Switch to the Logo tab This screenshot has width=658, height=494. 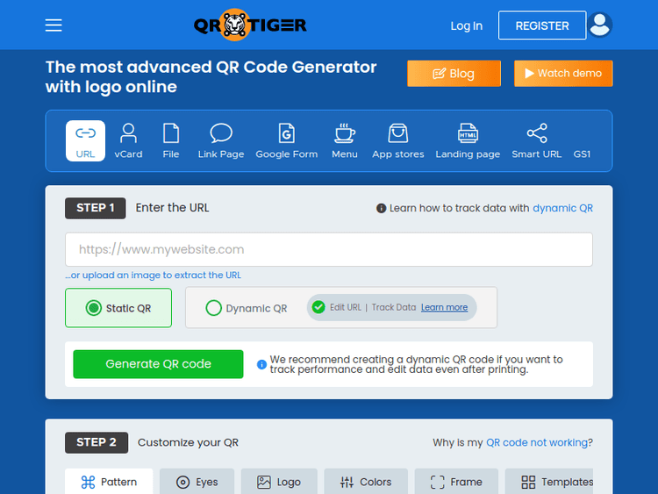[x=279, y=482]
